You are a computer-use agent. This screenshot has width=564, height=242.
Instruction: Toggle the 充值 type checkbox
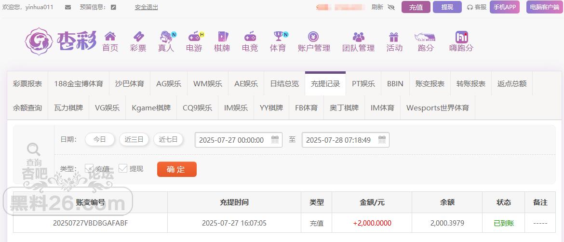coord(89,168)
